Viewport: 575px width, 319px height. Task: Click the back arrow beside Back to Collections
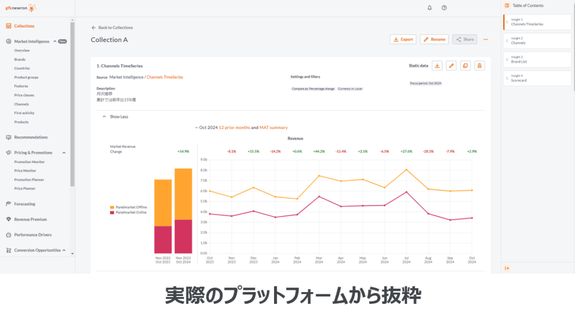point(94,28)
